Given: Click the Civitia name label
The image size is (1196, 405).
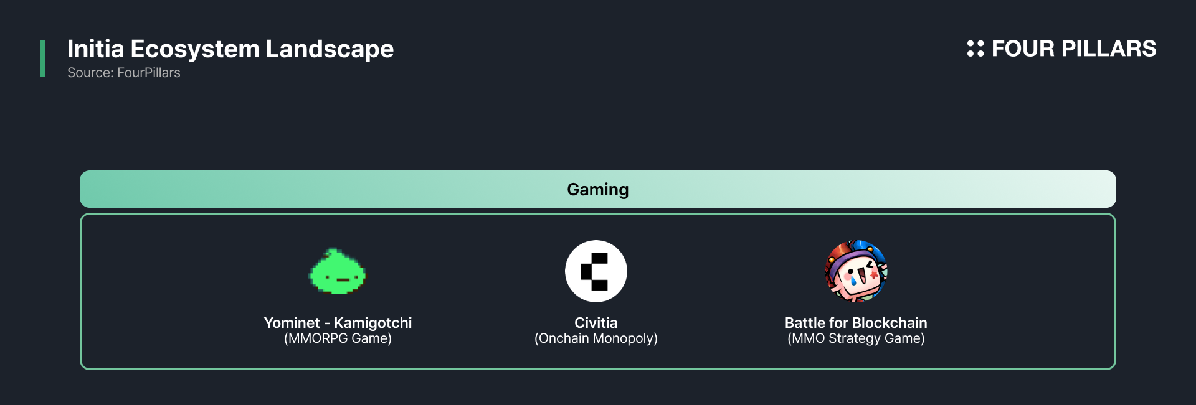Looking at the screenshot, I should point(596,323).
